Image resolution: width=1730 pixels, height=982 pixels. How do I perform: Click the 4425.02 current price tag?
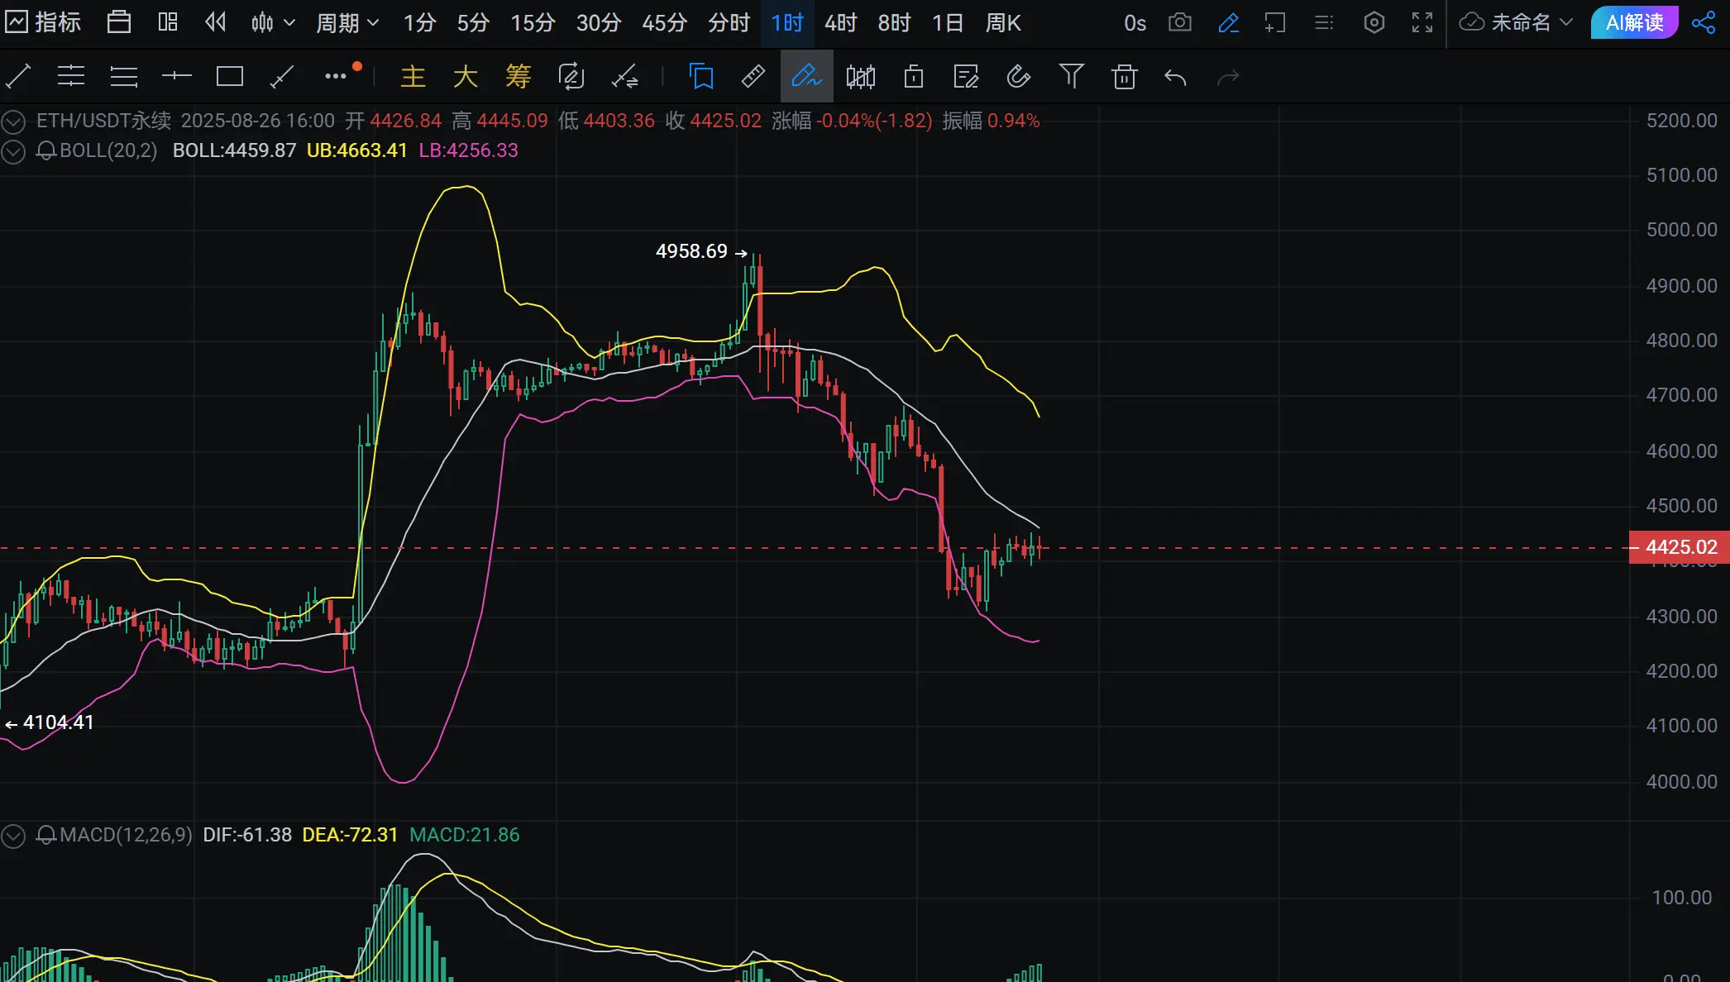click(1680, 547)
